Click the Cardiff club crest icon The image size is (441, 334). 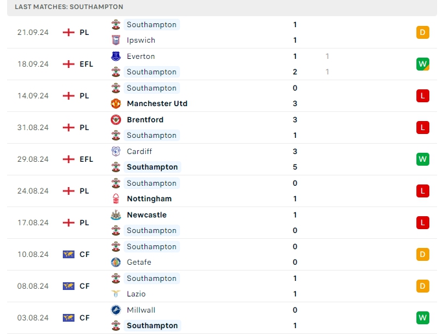pos(116,151)
